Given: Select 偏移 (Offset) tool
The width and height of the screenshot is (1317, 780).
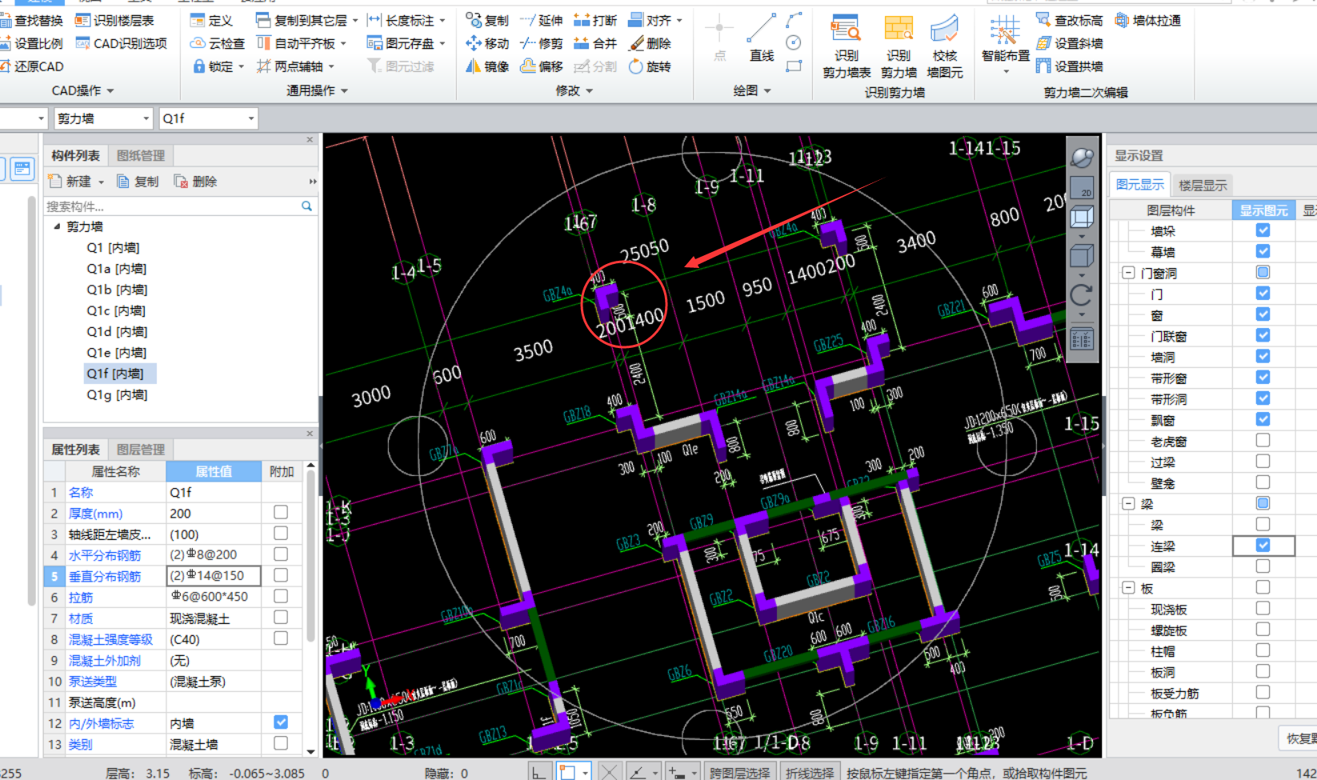Looking at the screenshot, I should (x=542, y=66).
